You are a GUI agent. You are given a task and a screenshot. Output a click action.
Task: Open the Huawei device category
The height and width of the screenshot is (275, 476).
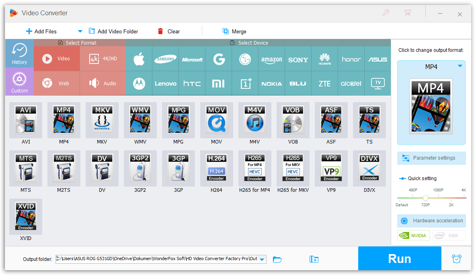coord(324,59)
